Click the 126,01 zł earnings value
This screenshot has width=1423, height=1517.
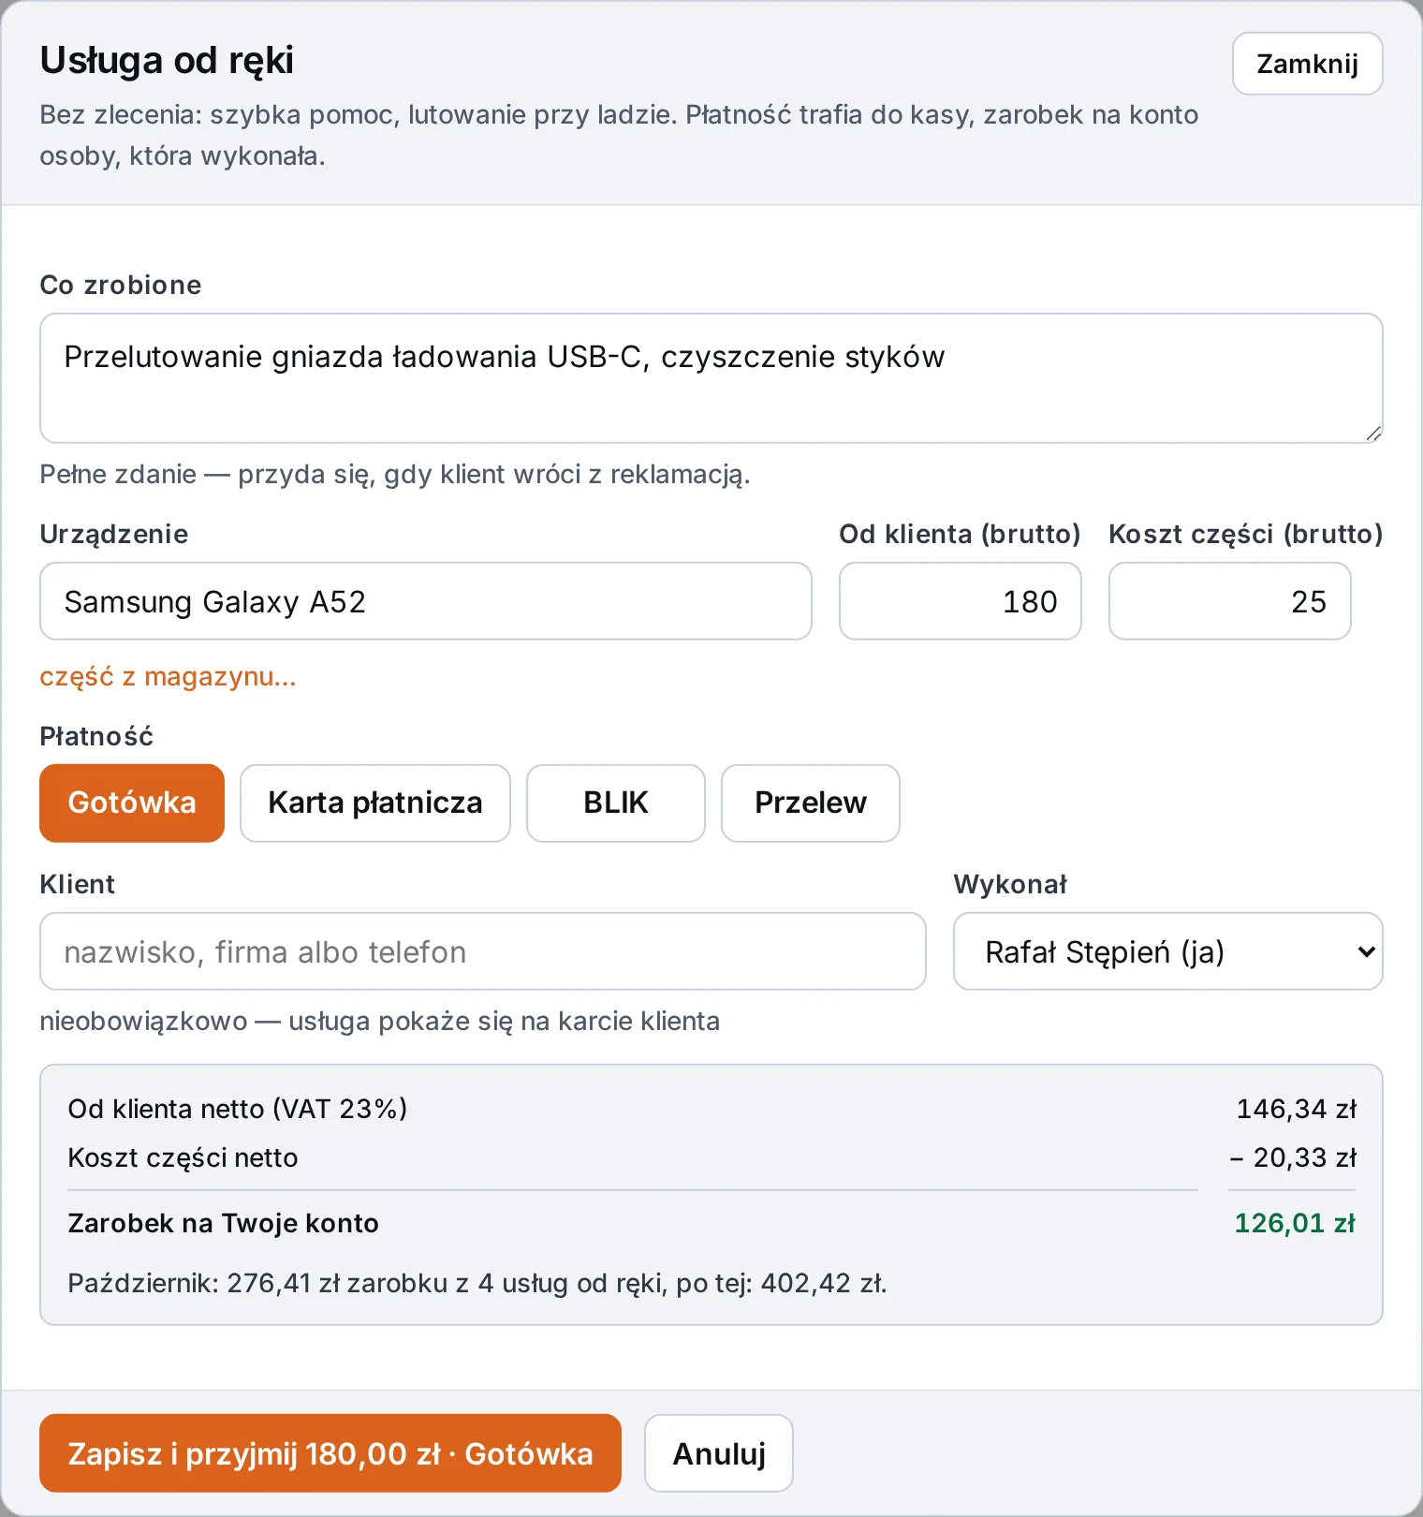(1295, 1223)
